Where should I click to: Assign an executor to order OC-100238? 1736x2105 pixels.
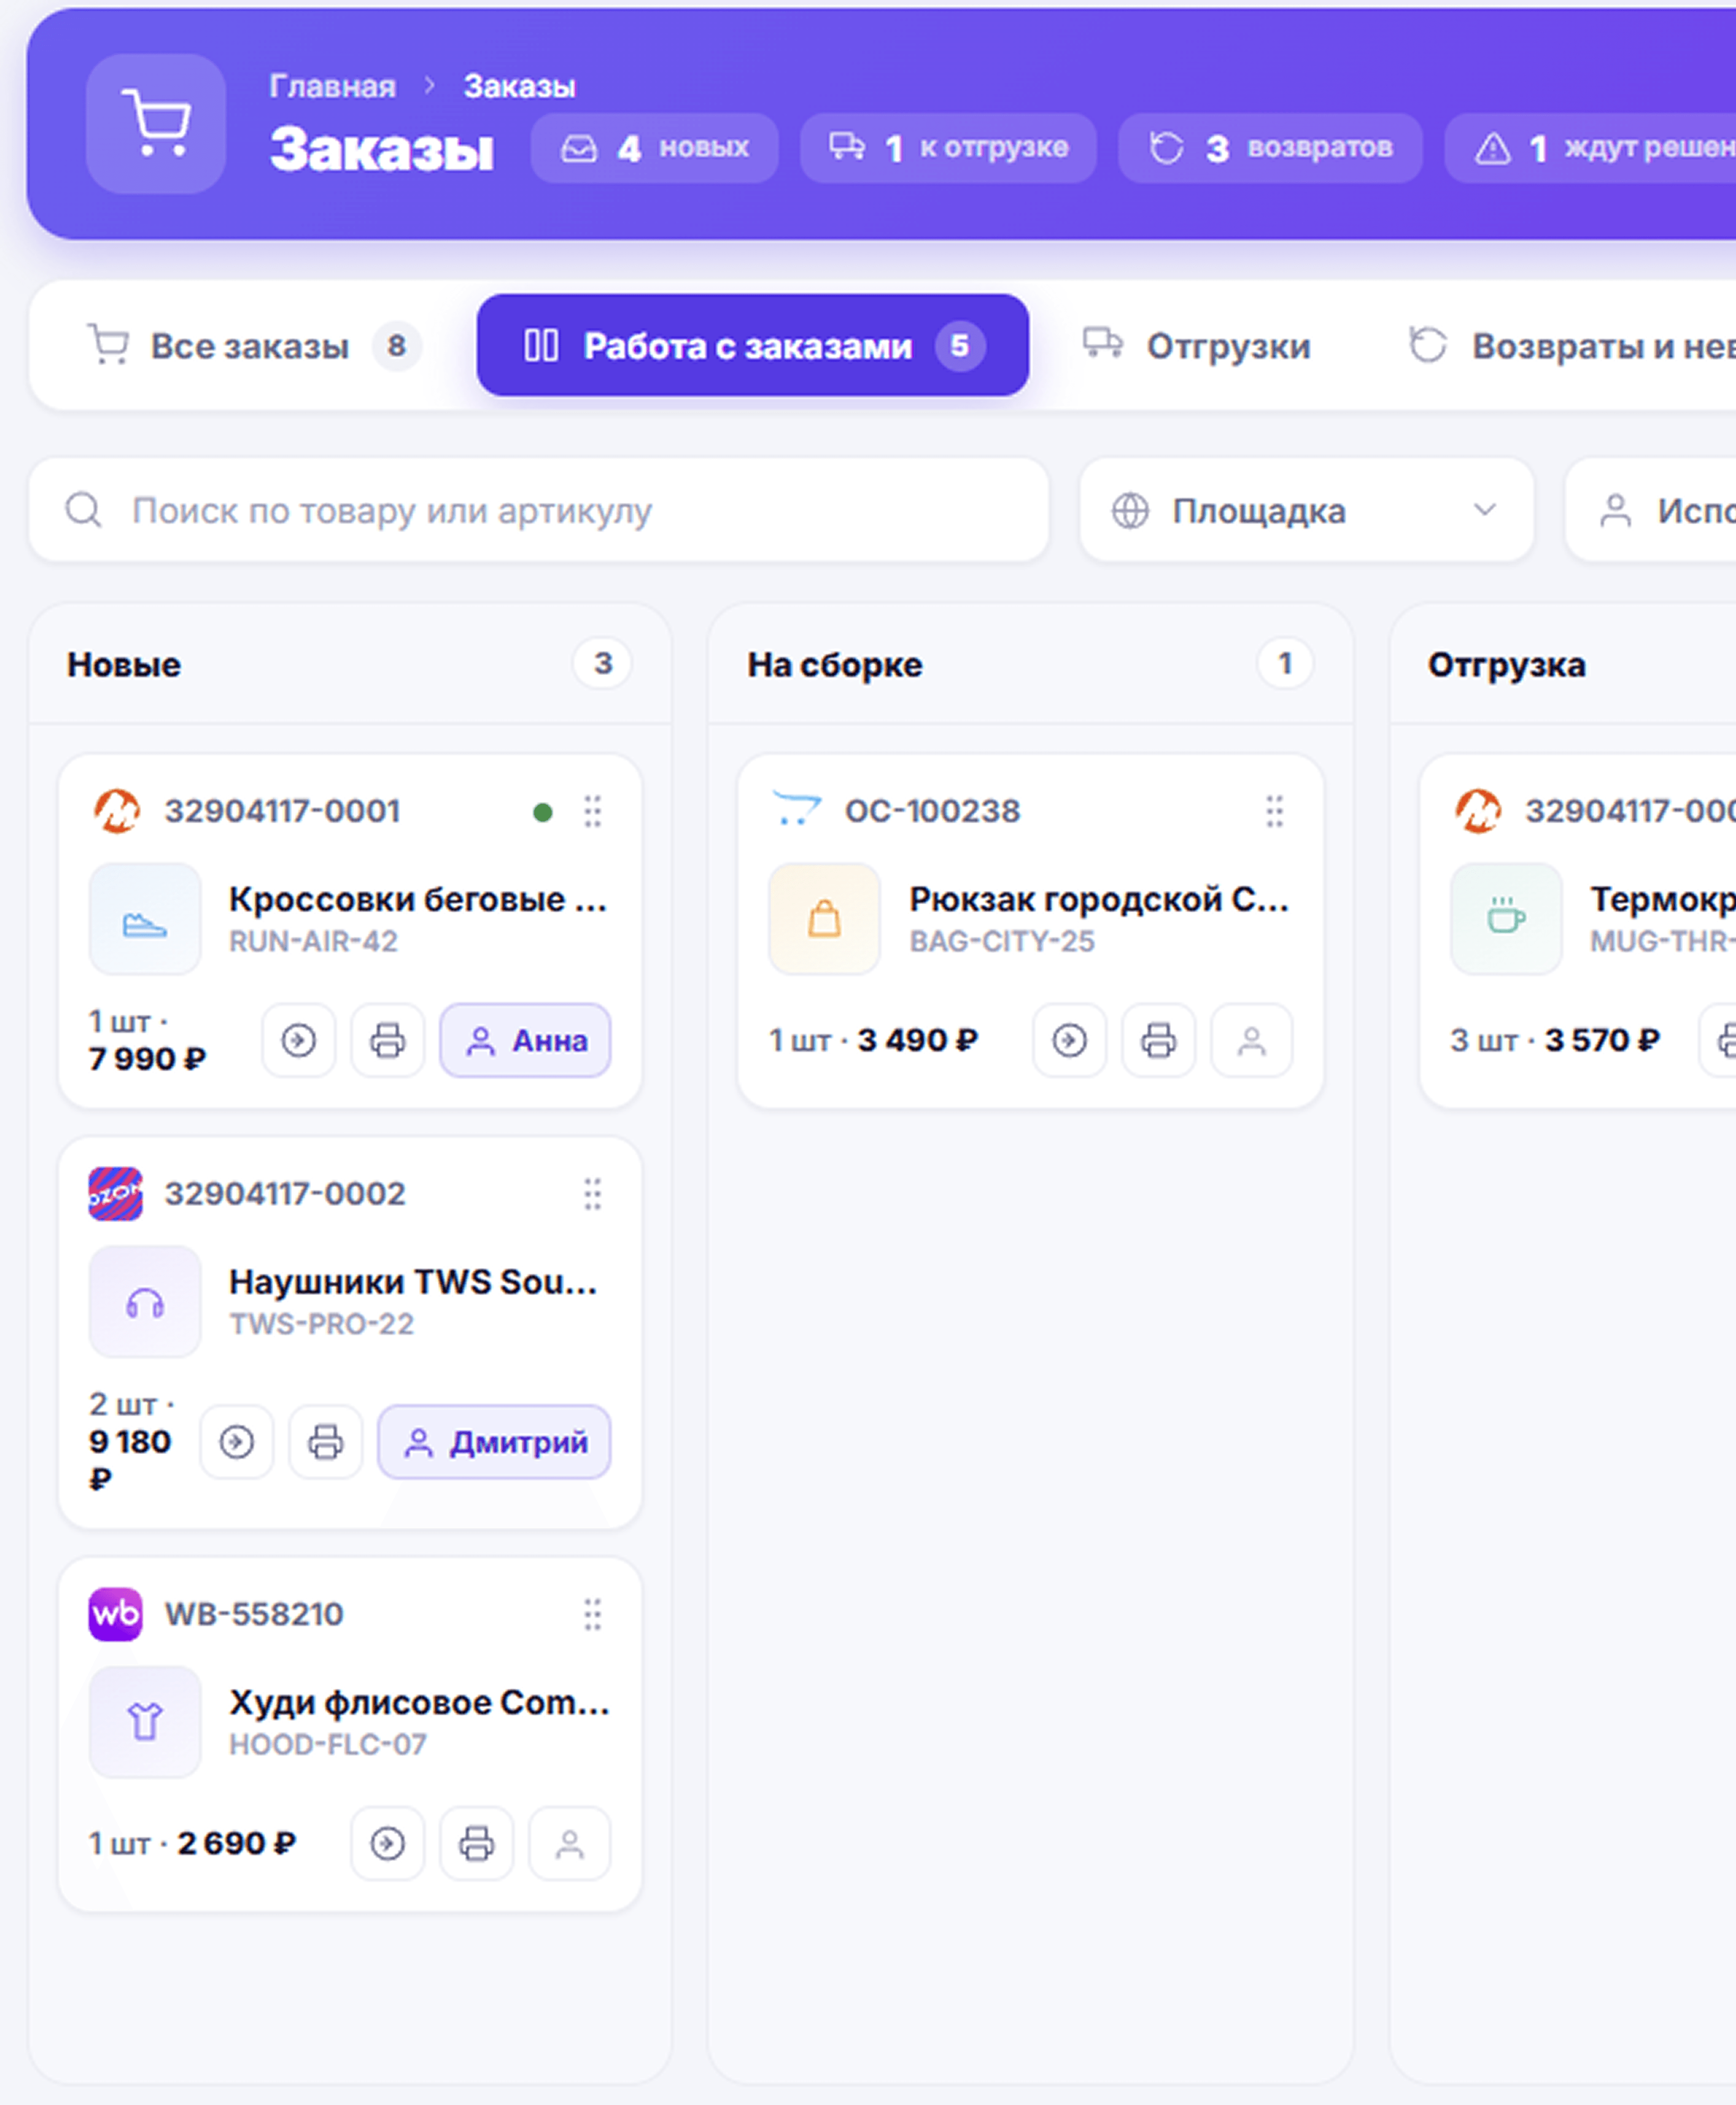[1252, 1041]
